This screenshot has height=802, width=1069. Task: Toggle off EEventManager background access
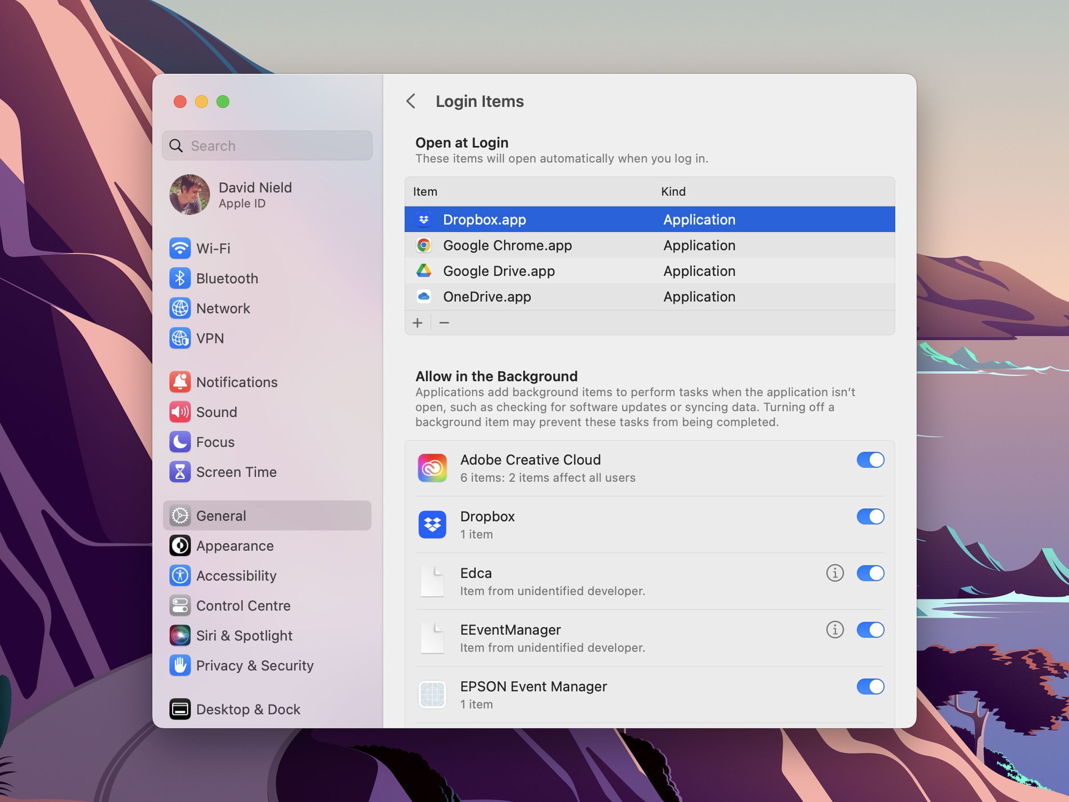(869, 630)
